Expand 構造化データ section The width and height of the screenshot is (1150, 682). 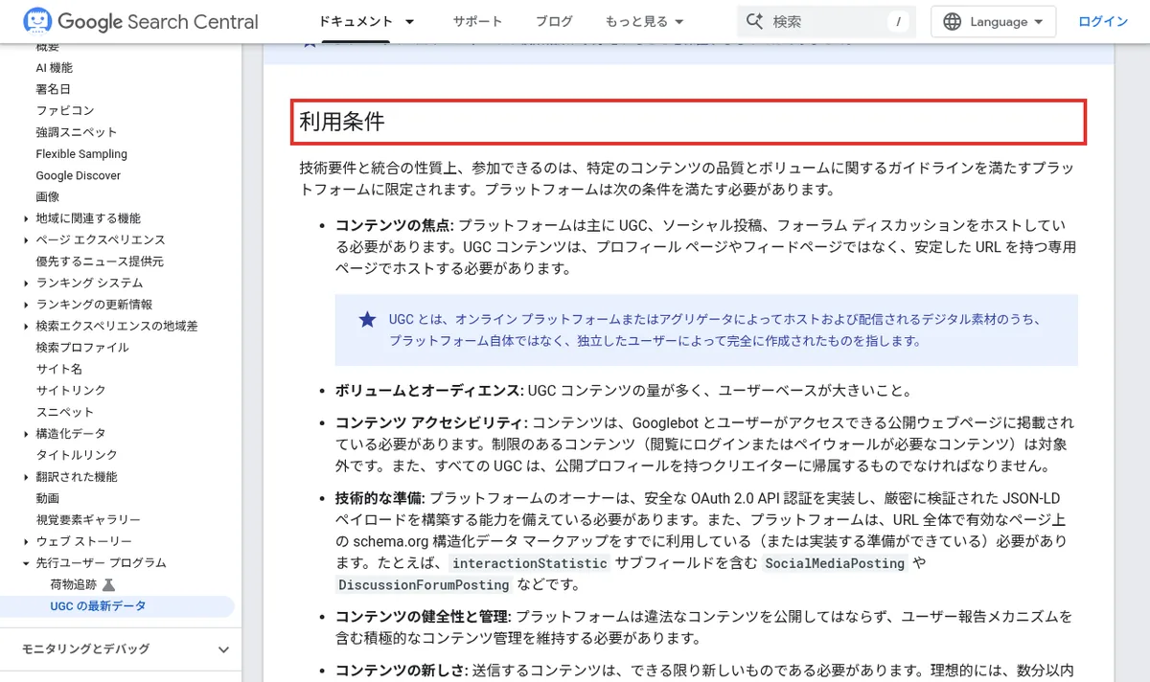[x=26, y=433]
